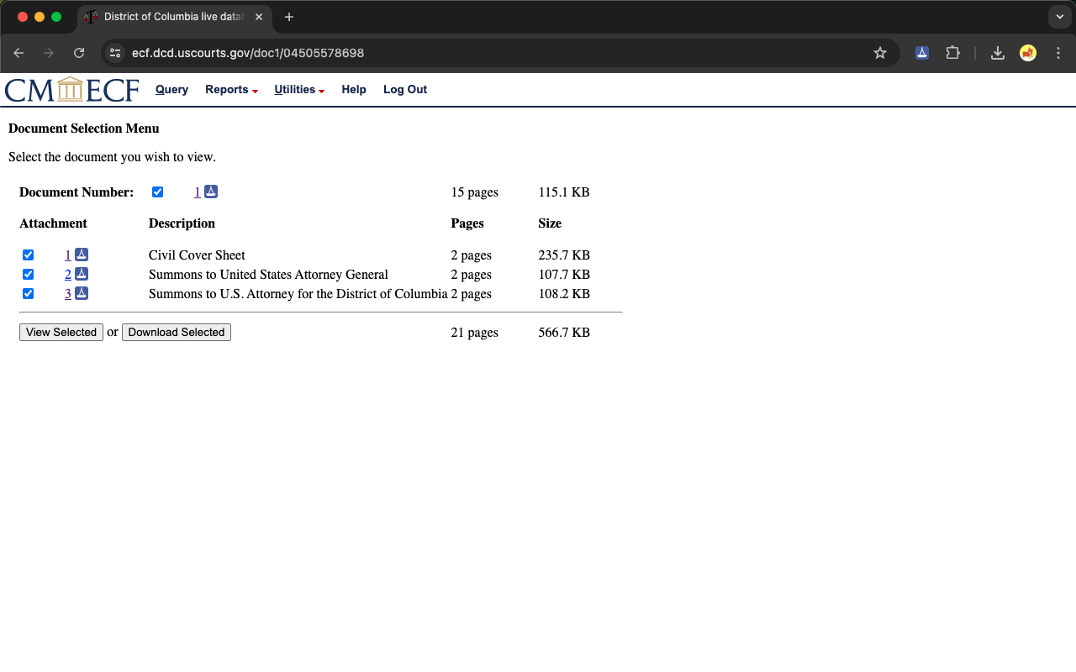This screenshot has width=1076, height=672.
Task: Click Help in the CM/ECF menu
Action: 354,90
